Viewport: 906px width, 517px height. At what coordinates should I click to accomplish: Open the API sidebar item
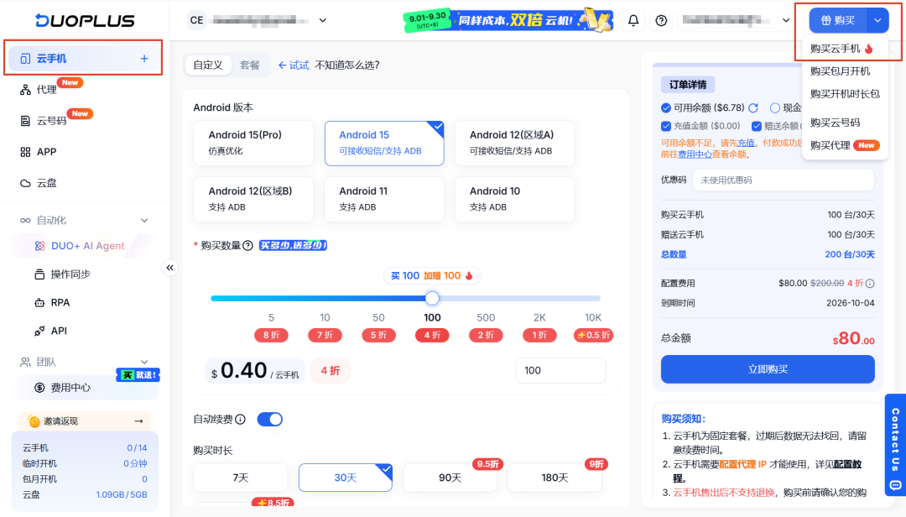[59, 331]
